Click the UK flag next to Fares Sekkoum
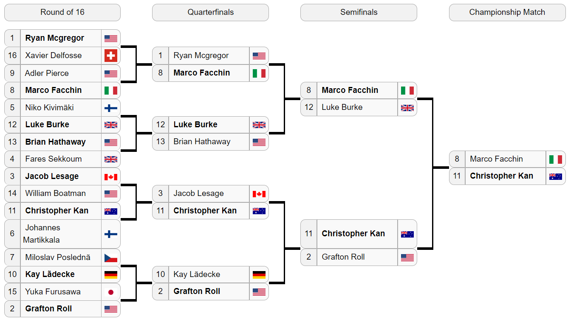Screen dimensions: 568x319 [111, 159]
